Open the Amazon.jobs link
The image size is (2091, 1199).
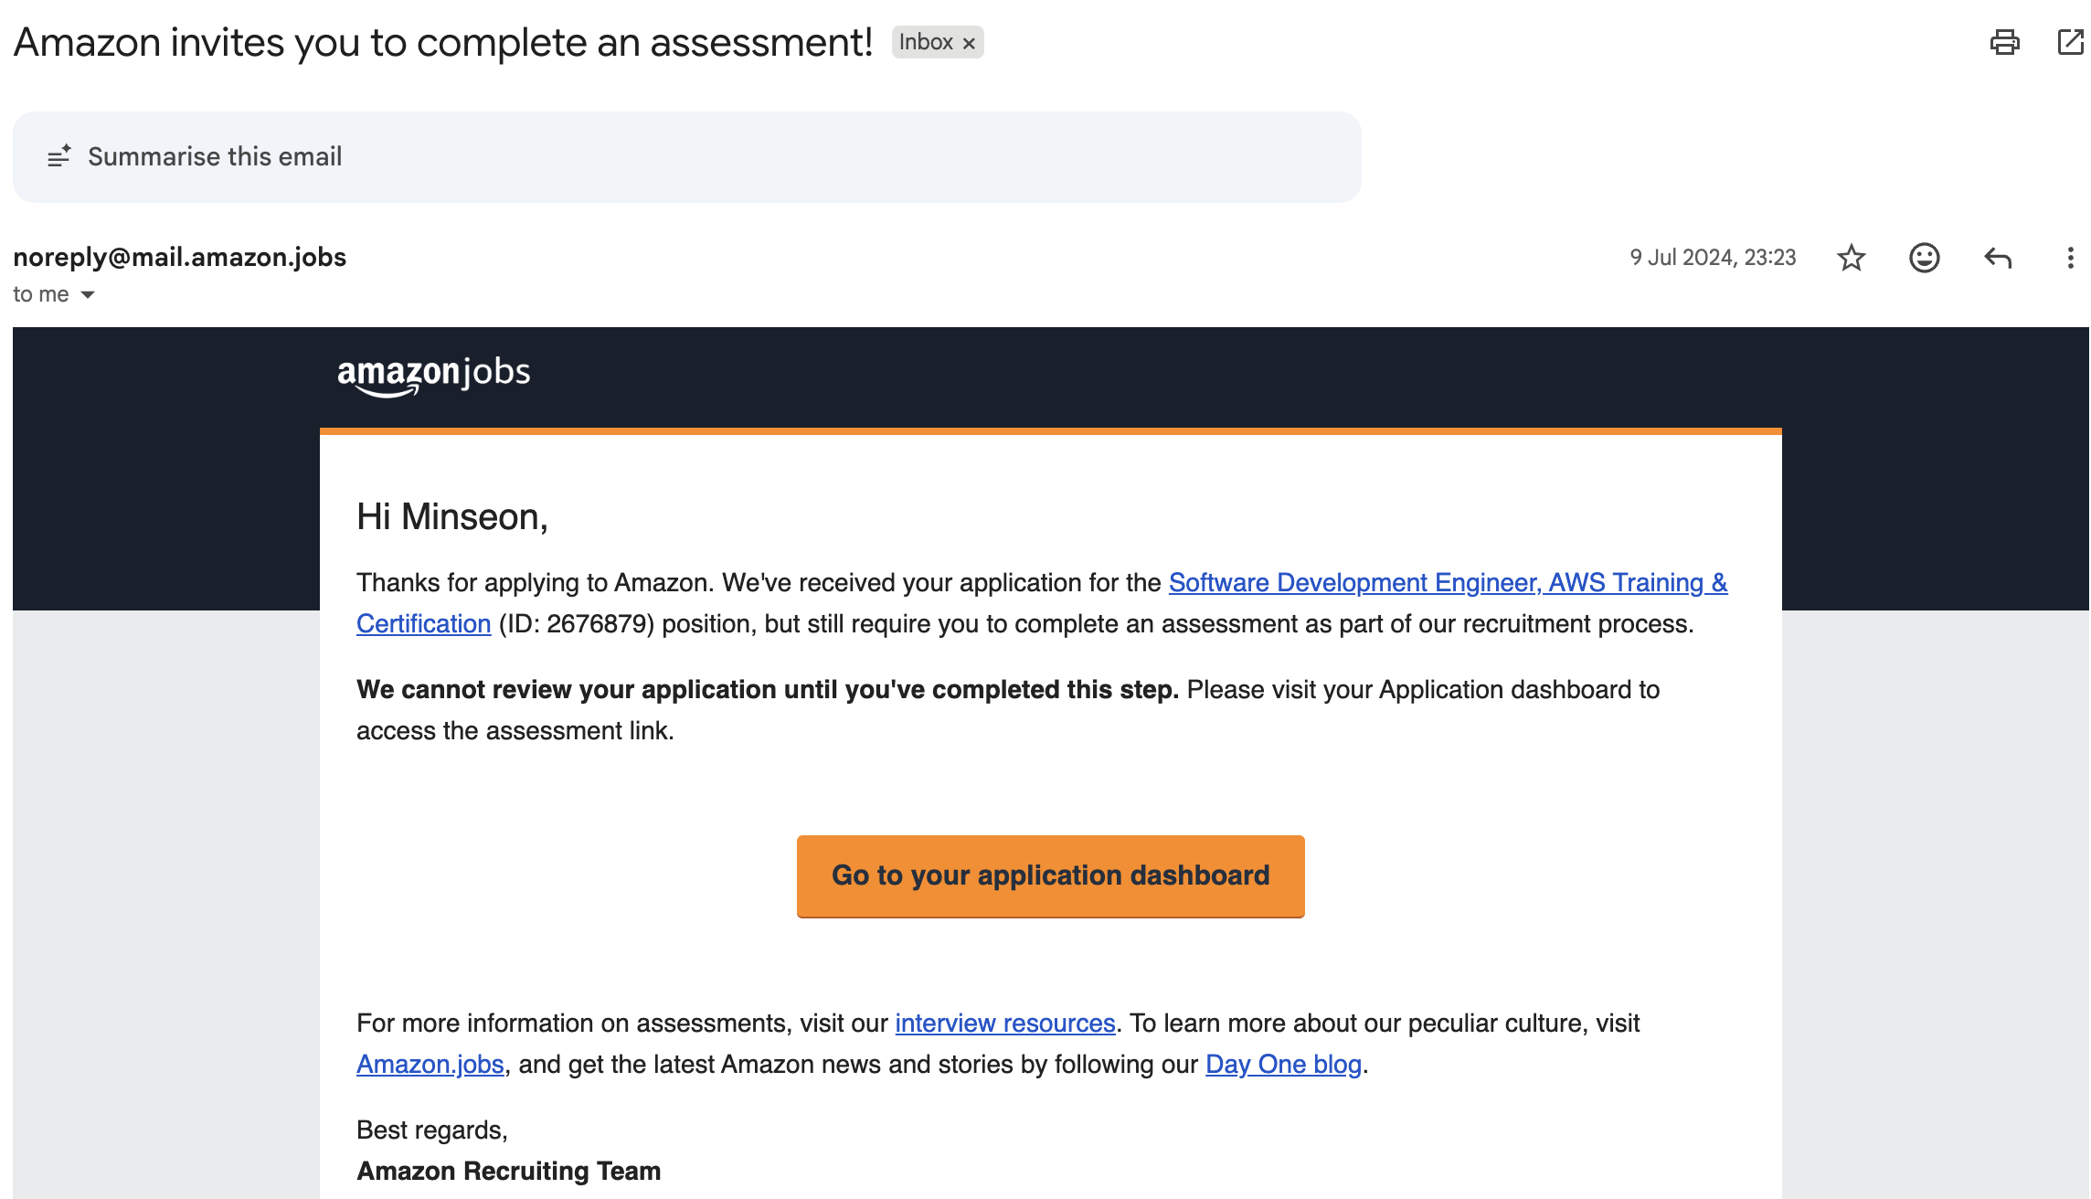[x=430, y=1065]
